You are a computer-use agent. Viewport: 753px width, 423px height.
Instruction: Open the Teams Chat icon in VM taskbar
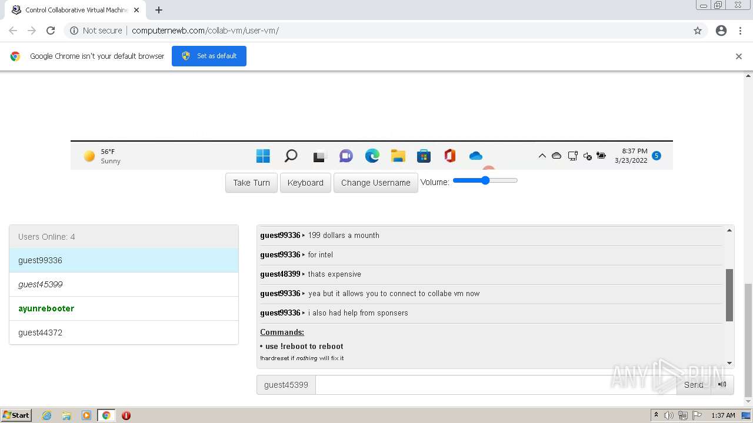(346, 156)
